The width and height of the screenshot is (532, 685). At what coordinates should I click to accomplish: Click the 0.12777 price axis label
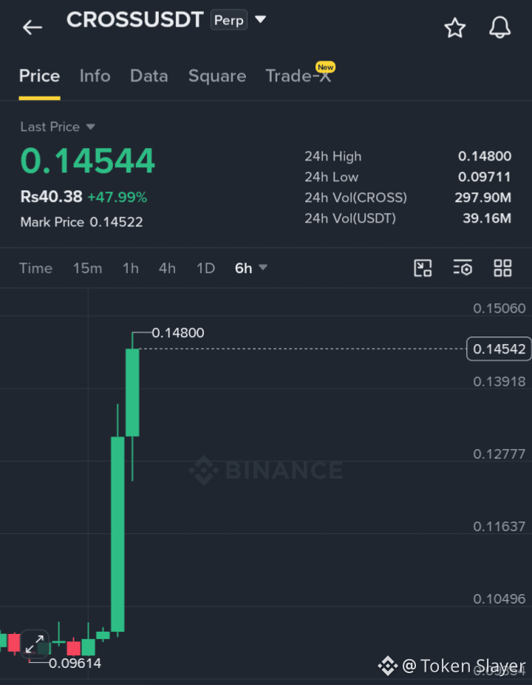499,454
